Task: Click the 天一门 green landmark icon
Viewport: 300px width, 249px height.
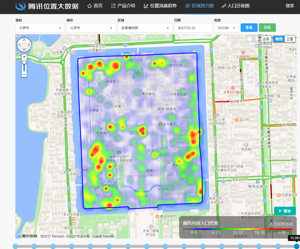Action: tap(138, 73)
